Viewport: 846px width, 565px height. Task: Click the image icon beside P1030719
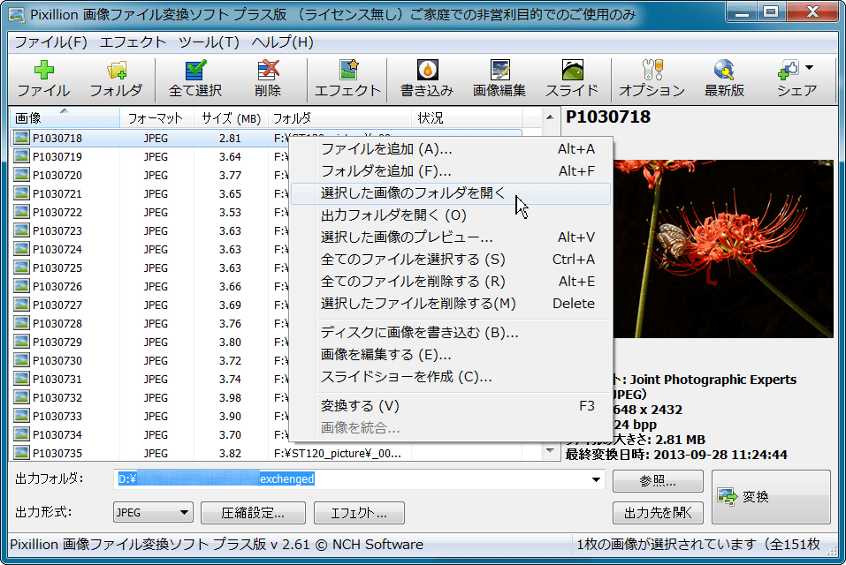[x=21, y=156]
